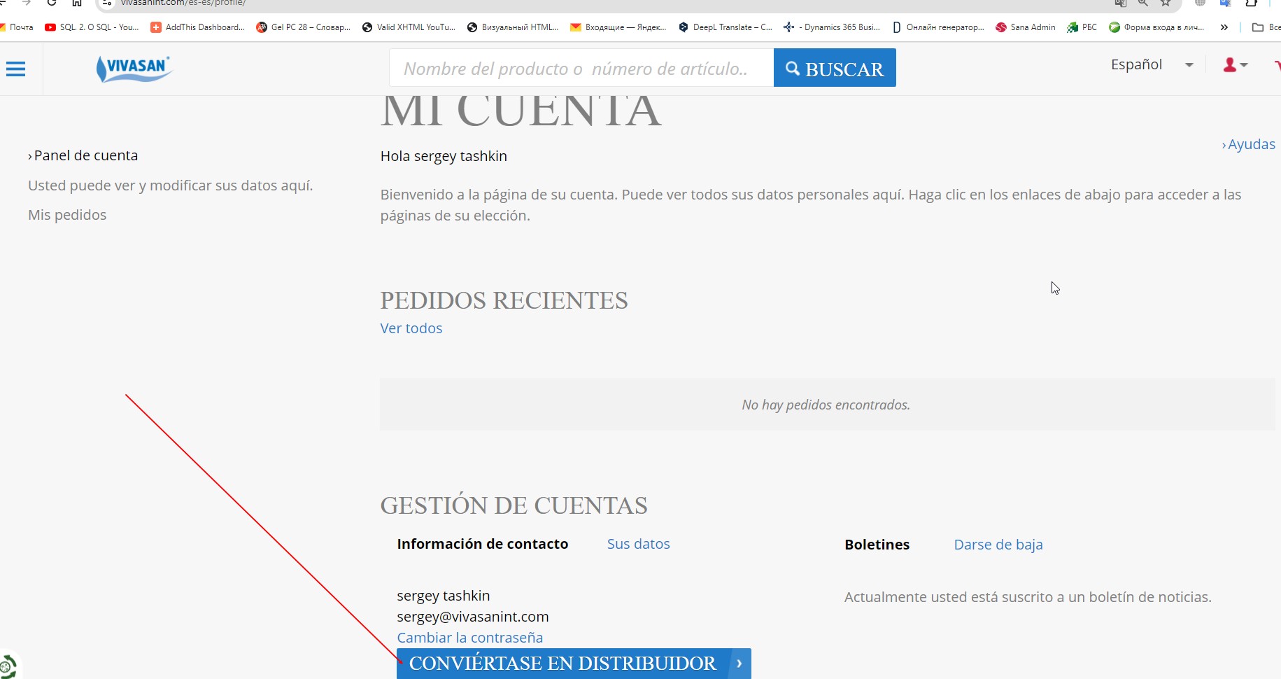This screenshot has height=679, width=1281.
Task: Open the Визуальный HTML bookmark
Action: coord(514,27)
